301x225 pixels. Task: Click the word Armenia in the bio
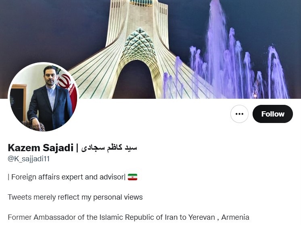tap(235, 217)
